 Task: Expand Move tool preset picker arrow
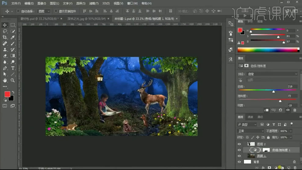[x=12, y=11]
